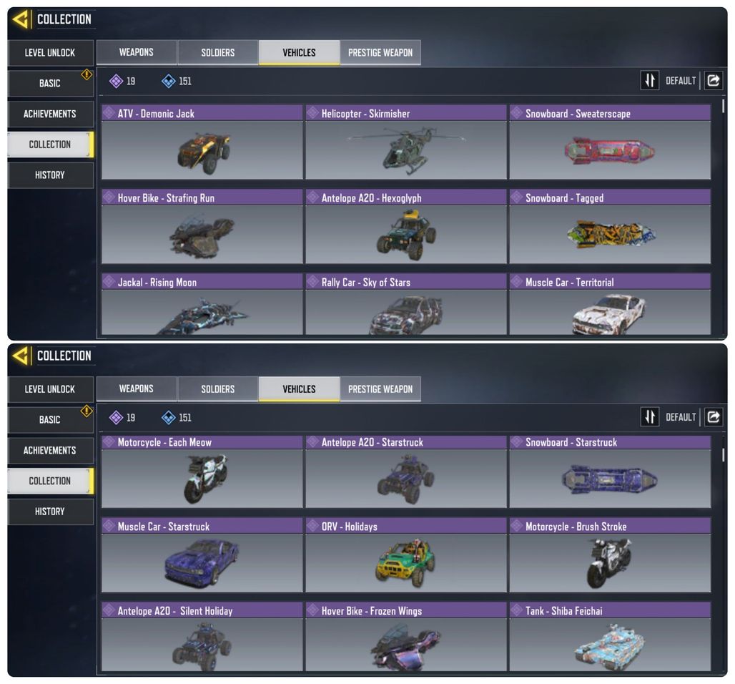Open Level Unlock in top sidebar
Screen dimensions: 735x684
tap(50, 52)
